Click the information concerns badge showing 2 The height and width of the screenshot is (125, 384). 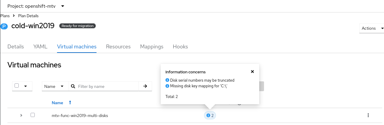tap(210, 115)
